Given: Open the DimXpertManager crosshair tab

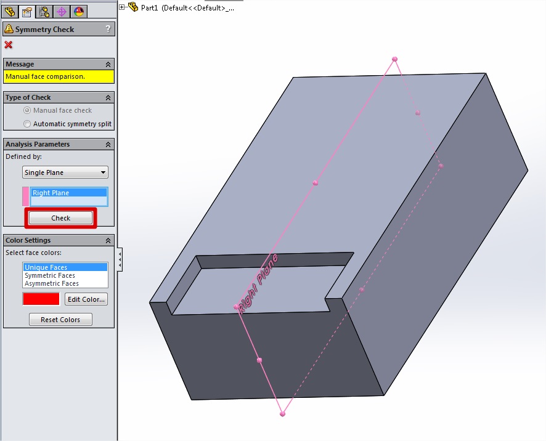Looking at the screenshot, I should (61, 11).
